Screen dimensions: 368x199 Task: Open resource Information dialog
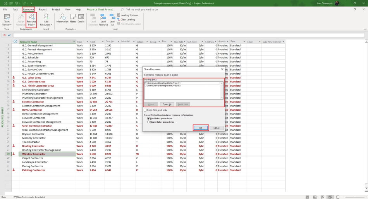pyautogui.click(x=62, y=18)
